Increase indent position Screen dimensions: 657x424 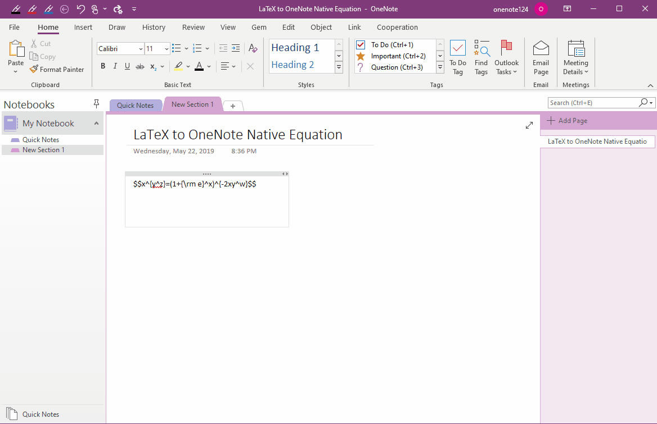coord(235,48)
